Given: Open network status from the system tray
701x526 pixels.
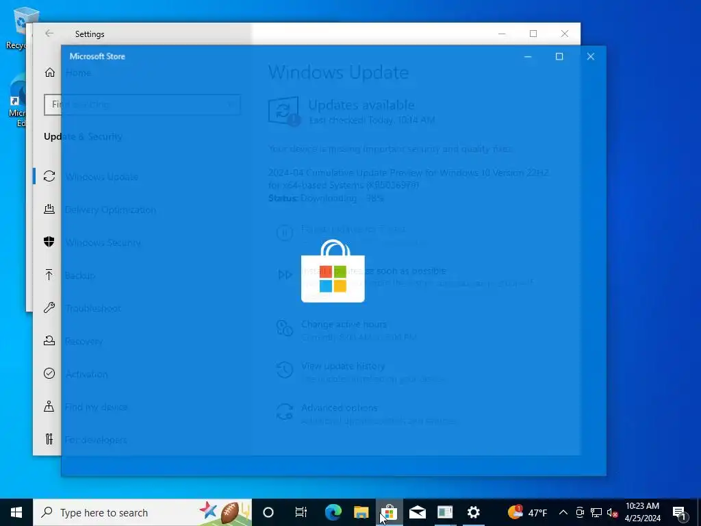Looking at the screenshot, I should click(x=596, y=512).
